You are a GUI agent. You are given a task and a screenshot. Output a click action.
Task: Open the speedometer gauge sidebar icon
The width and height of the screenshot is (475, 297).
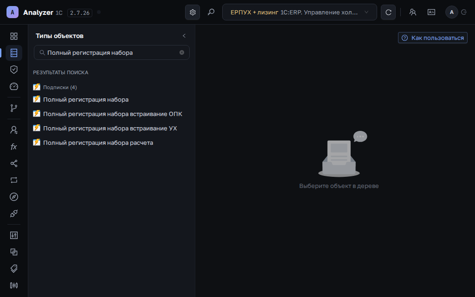pos(14,86)
